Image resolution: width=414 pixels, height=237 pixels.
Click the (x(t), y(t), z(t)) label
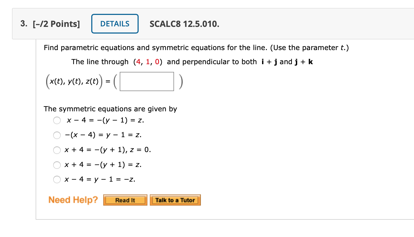pos(74,81)
